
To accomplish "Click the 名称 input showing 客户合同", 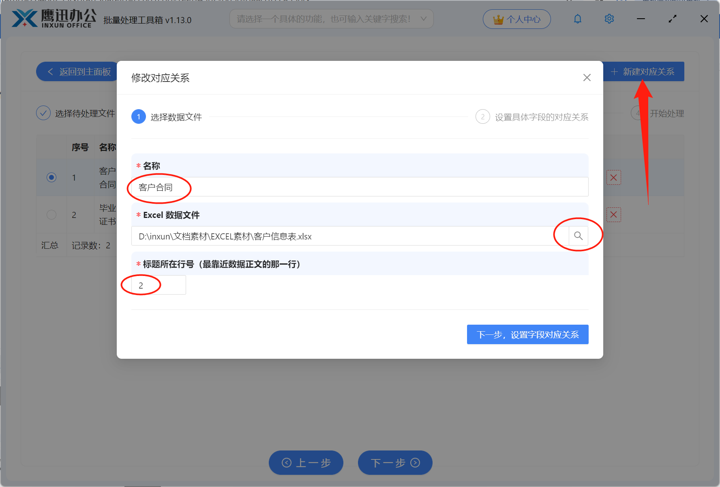I will tap(359, 187).
